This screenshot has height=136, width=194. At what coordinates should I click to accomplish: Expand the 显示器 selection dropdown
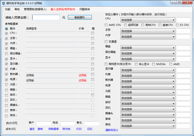tap(148, 69)
